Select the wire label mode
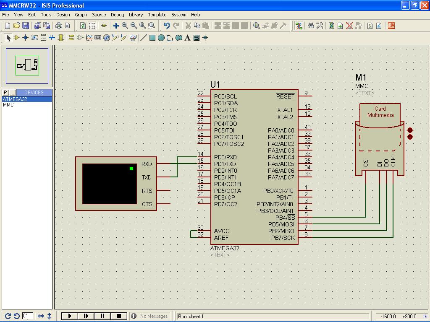Viewport: 430px width, 322px height. [34, 38]
